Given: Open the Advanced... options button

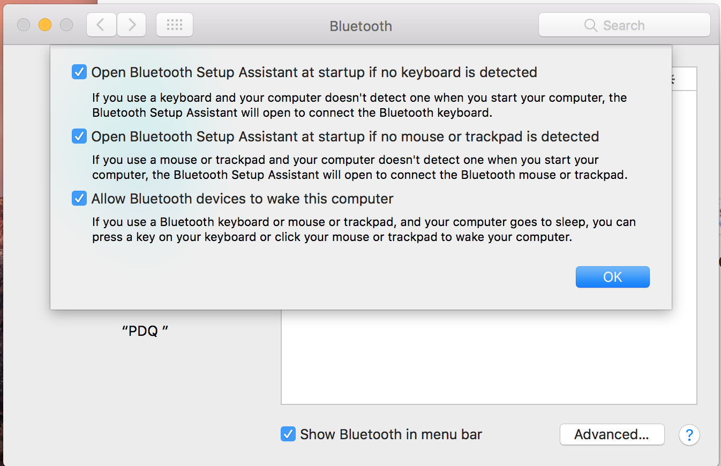Looking at the screenshot, I should click(x=612, y=434).
